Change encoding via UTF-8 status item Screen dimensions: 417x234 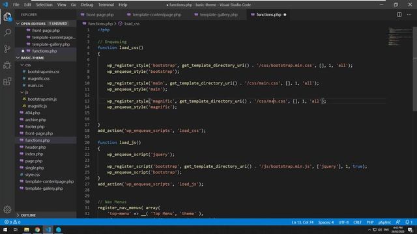pyautogui.click(x=343, y=222)
